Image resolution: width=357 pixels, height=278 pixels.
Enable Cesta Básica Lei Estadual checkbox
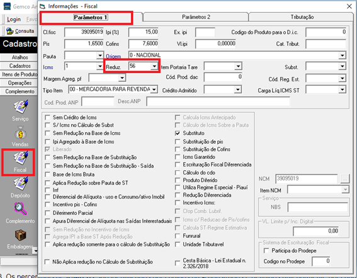tap(178, 264)
